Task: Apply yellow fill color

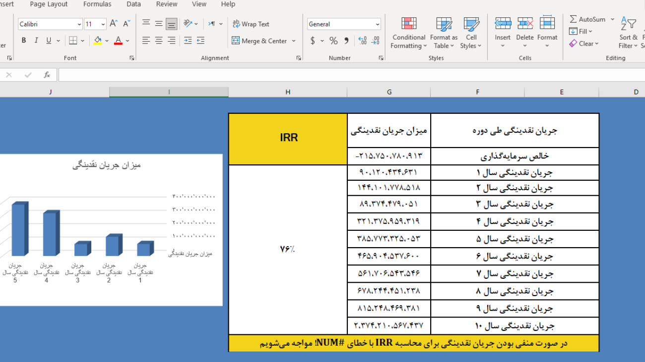Action: (98, 41)
